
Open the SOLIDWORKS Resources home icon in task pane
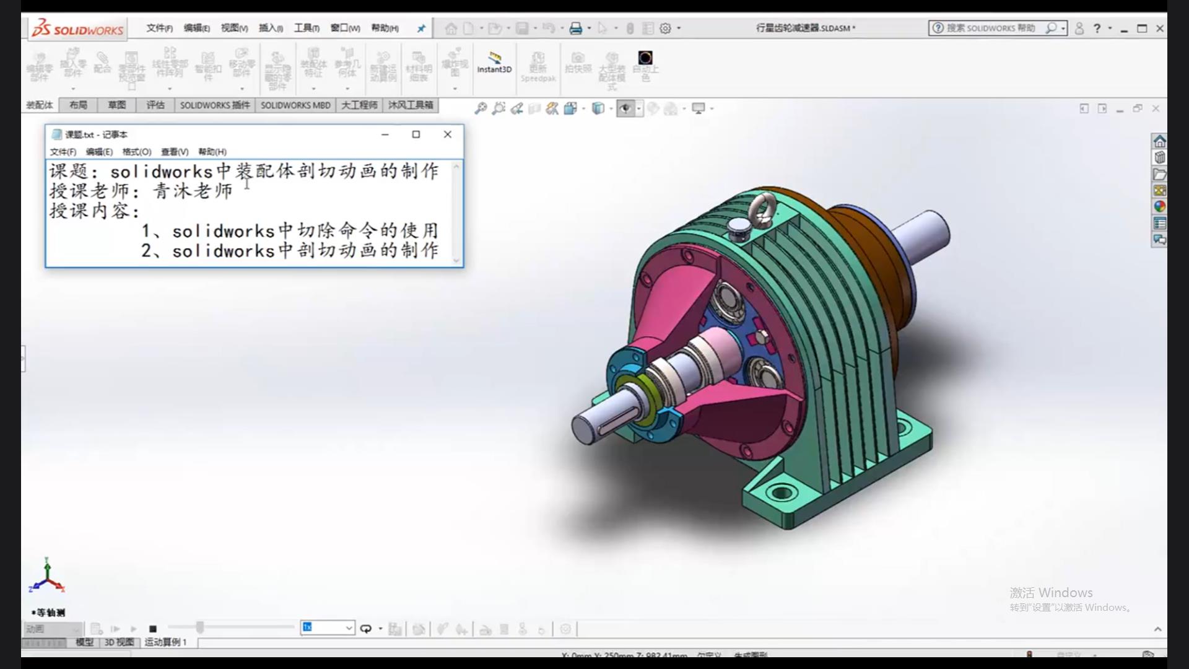click(1159, 141)
